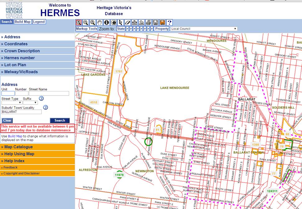
Task: Expand the Lot on Plan section
Action: click(37, 65)
